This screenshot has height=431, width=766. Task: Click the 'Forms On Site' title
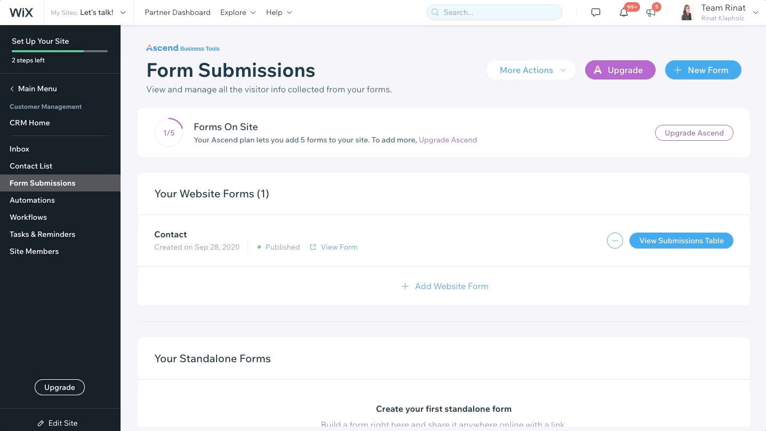coord(226,127)
